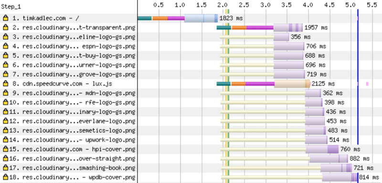
Task: Click the 1823 ms timing value
Action: click(x=231, y=18)
